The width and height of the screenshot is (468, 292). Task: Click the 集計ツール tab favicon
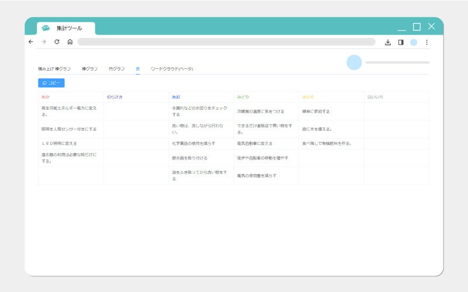tap(46, 28)
